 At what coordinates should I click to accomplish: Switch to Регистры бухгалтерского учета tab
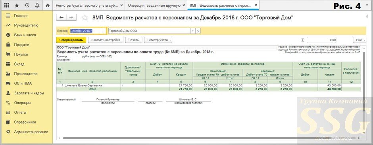pyautogui.click(x=87, y=6)
